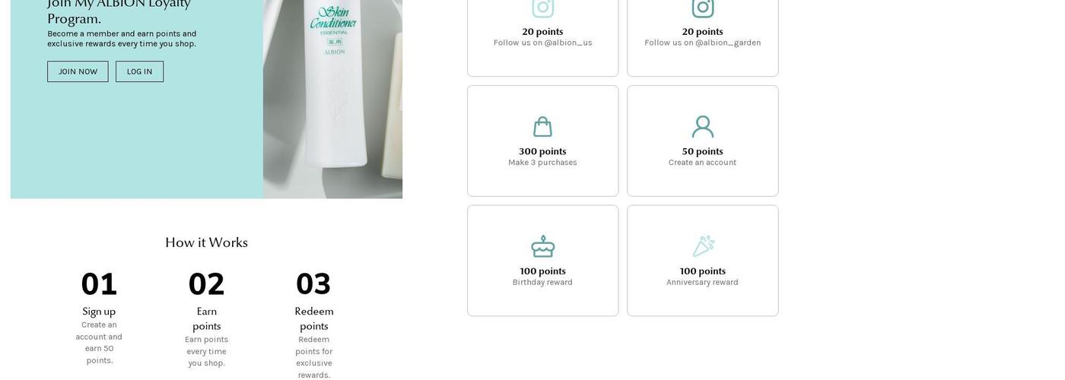Click the LOG IN button

pyautogui.click(x=139, y=71)
